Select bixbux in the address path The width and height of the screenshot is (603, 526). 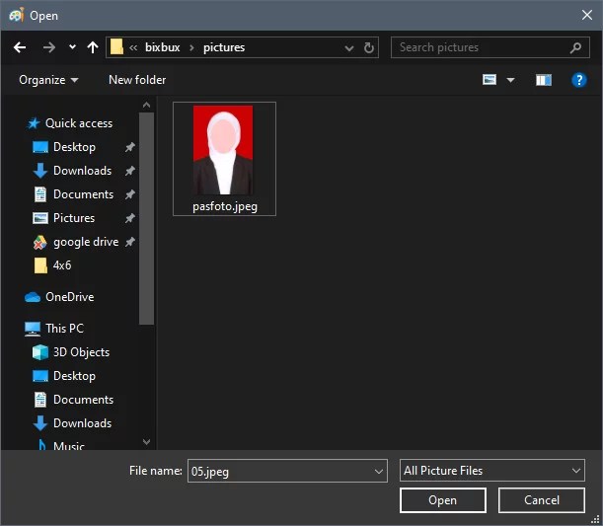click(x=162, y=47)
